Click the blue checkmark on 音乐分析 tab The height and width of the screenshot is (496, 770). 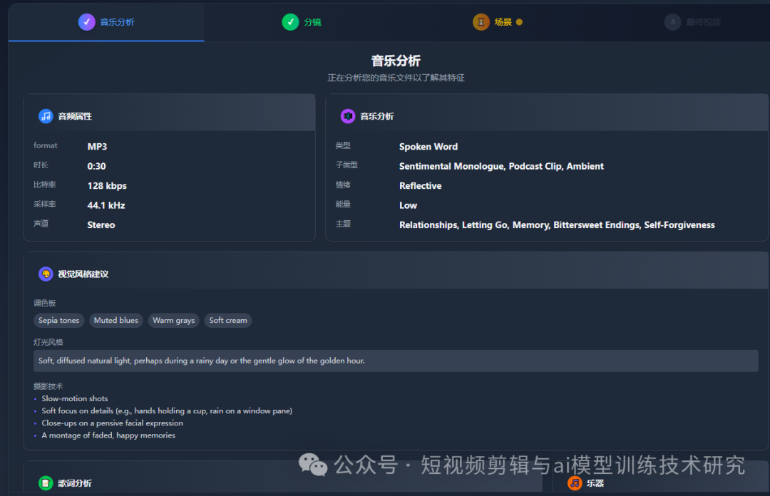coord(87,21)
